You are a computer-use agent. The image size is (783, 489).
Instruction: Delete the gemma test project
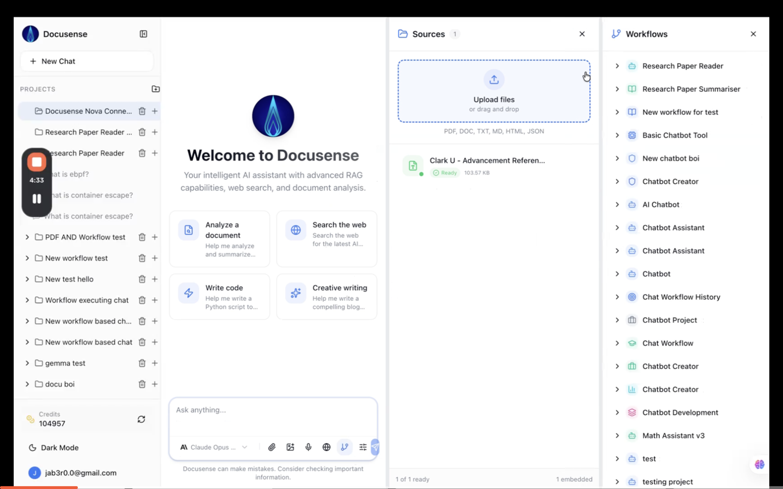[142, 363]
